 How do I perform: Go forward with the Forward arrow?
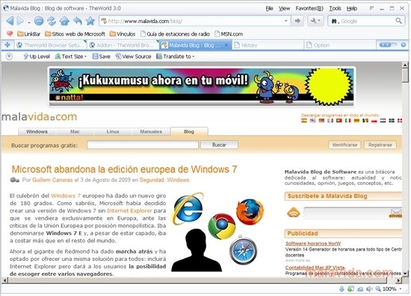(20, 21)
